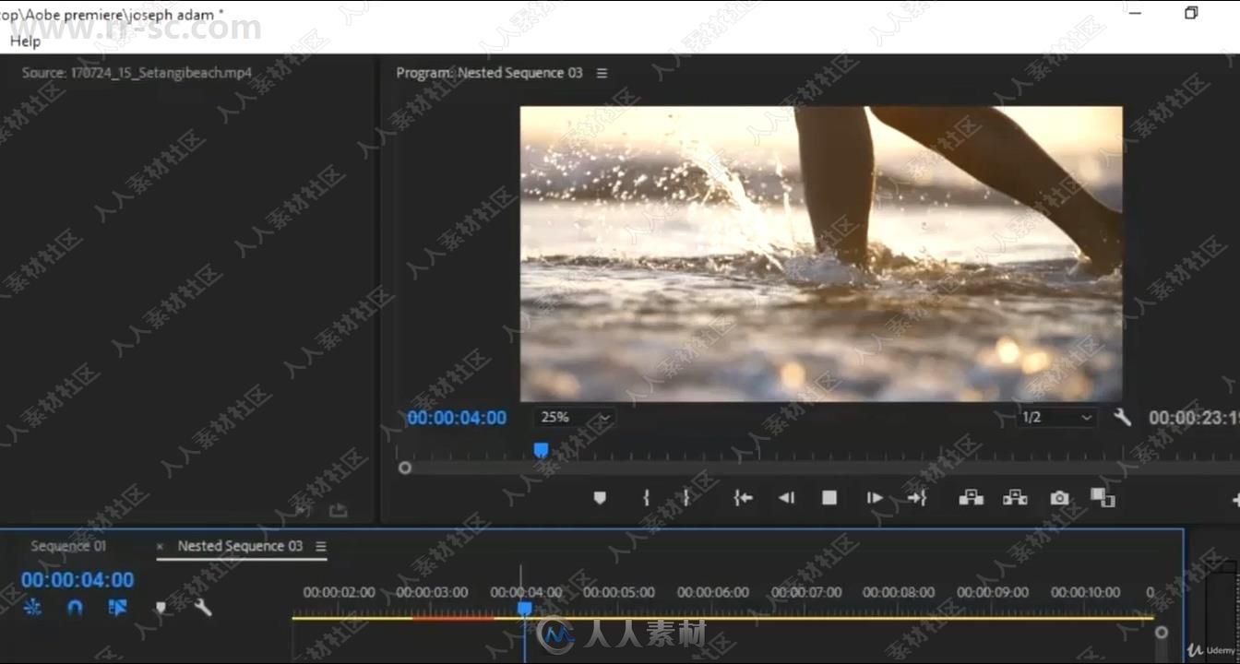Viewport: 1240px width, 664px height.
Task: Click the Mark In button
Action: [x=646, y=498]
